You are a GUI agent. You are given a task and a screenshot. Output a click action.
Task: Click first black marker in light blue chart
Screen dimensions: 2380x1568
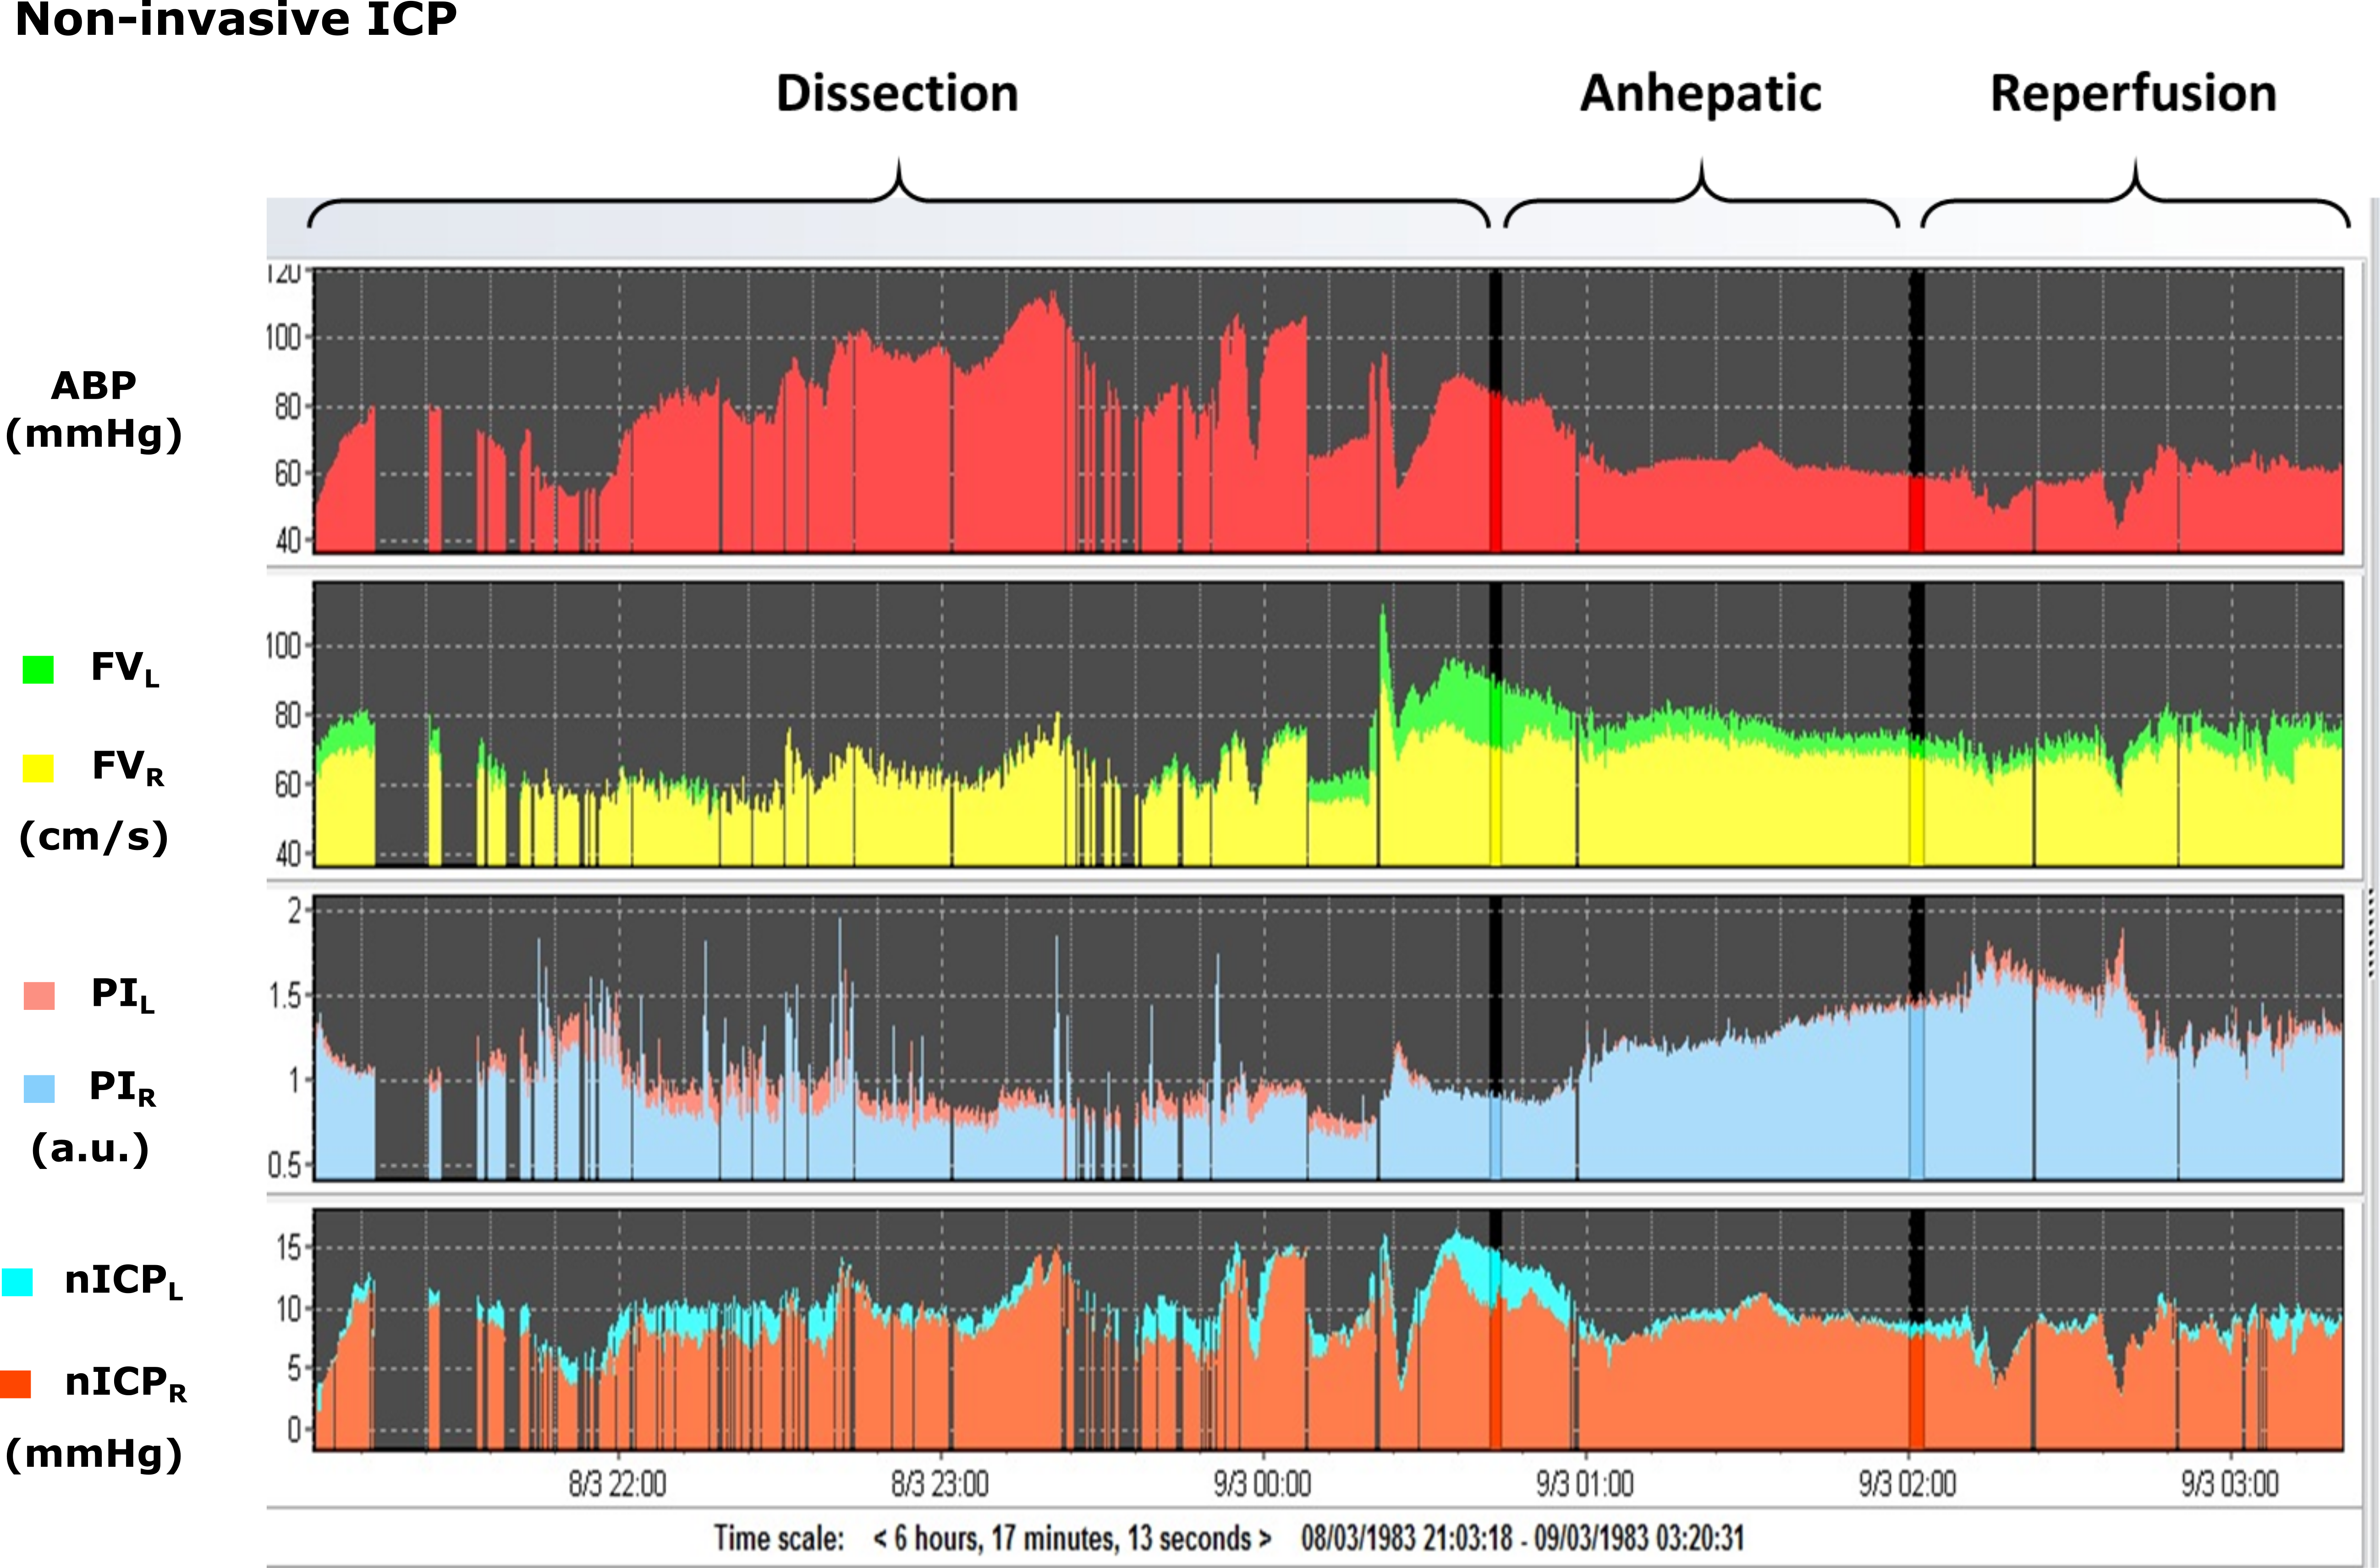coord(1496,990)
